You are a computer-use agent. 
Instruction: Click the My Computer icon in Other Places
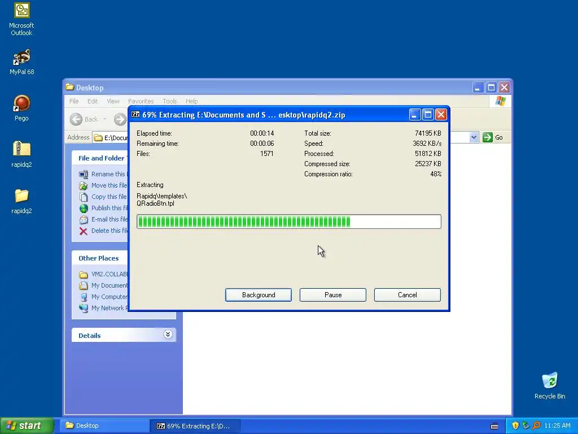84,297
